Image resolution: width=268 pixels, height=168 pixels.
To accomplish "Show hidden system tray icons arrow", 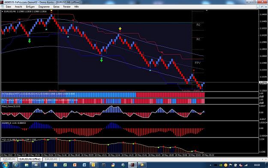I will pos(211,165).
